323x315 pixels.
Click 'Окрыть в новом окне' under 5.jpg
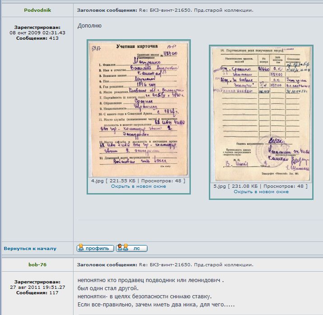[261, 192]
